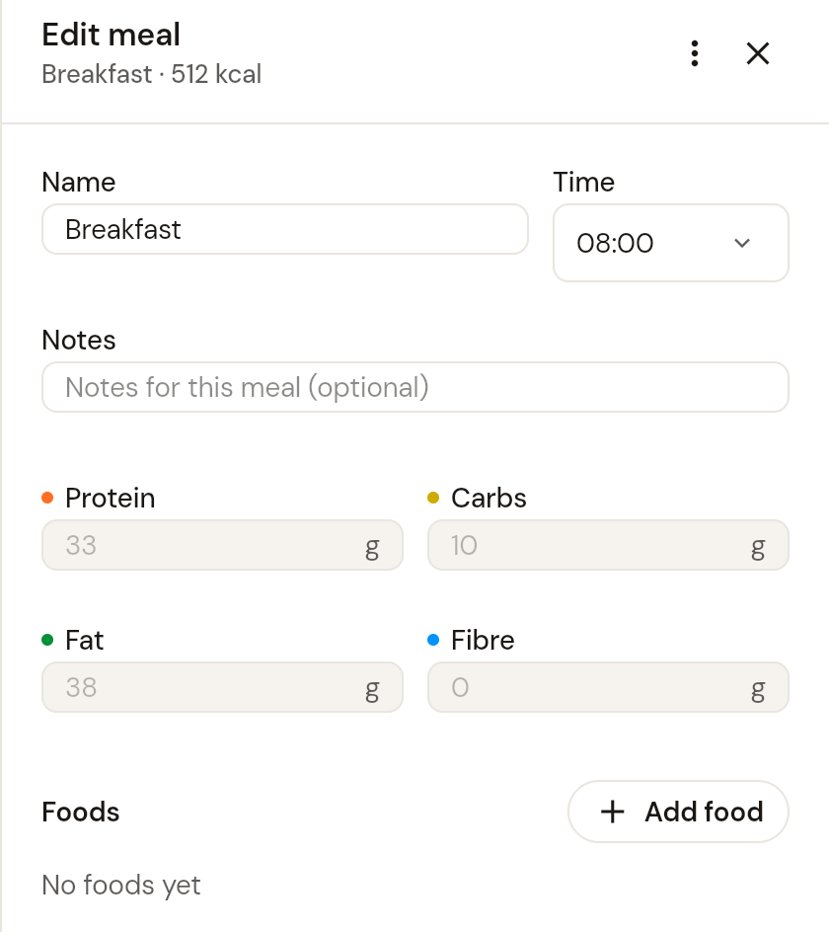Image resolution: width=829 pixels, height=932 pixels.
Task: Click the yellow Carbs color dot
Action: click(433, 498)
